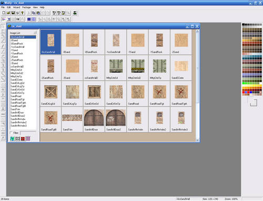
Task: Open the Package menu
Action: 26,7
